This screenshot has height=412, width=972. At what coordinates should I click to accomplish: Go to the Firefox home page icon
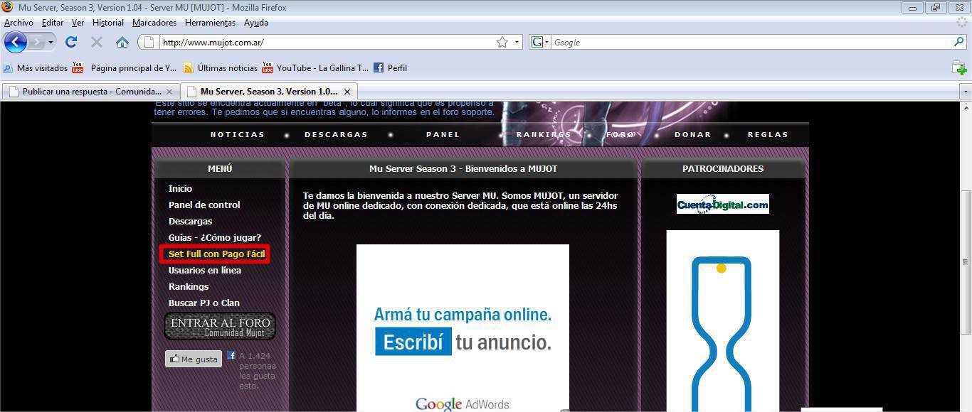click(122, 42)
